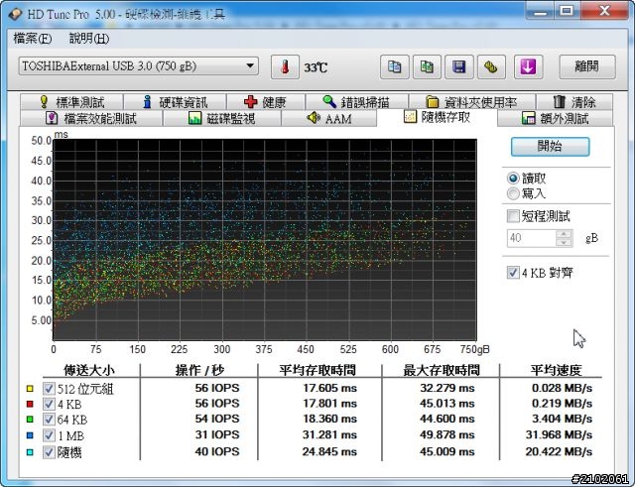Image resolution: width=635 pixels, height=487 pixels.
Task: Switch to the 額外測試 tab
Action: point(555,118)
